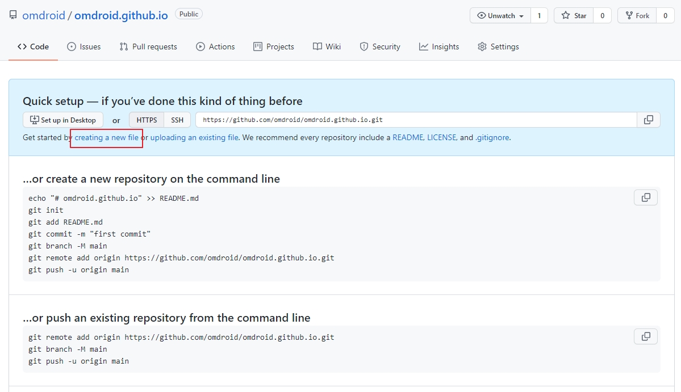Open the Insights tab

[x=438, y=47]
